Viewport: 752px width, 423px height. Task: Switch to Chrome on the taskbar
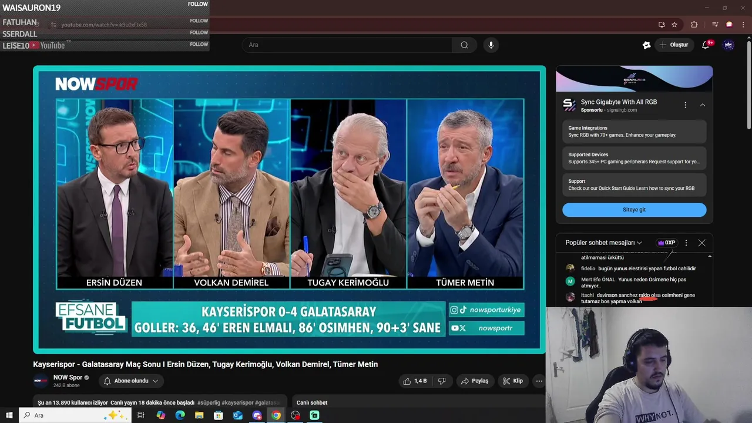click(276, 415)
